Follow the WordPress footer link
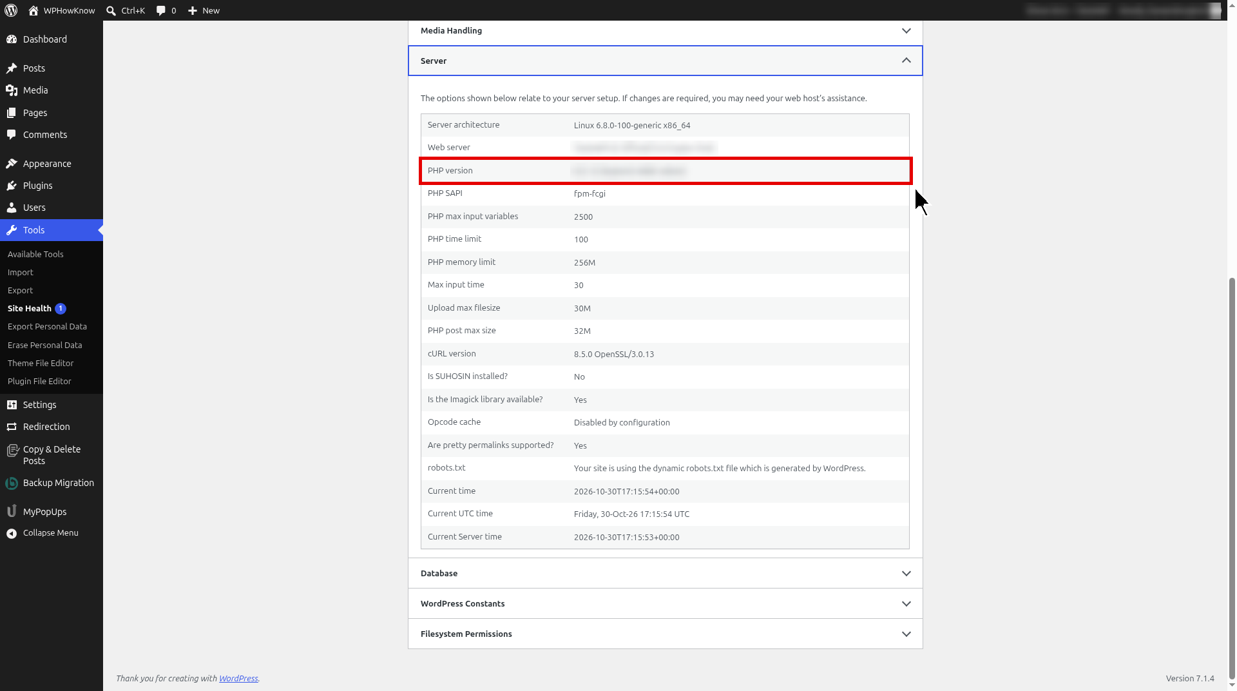The image size is (1237, 691). click(238, 678)
